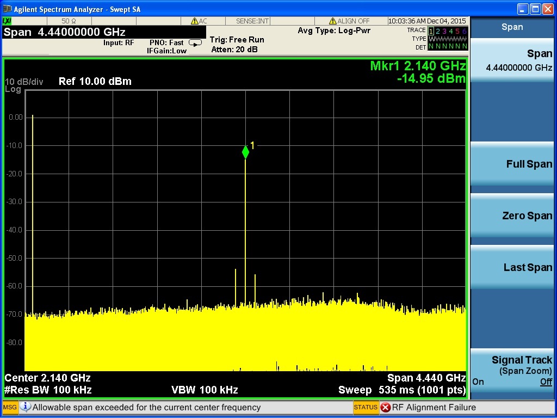The image size is (557, 418).
Task: Click the AC coupling warning icon
Action: click(194, 21)
